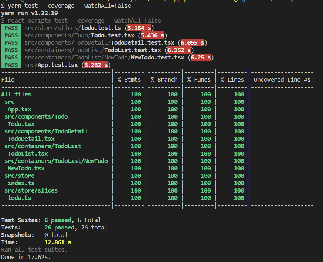Screen dimensions: 323x262
Task: Click the PASS badge for TodoList.test.tsx
Action: pos(11,50)
